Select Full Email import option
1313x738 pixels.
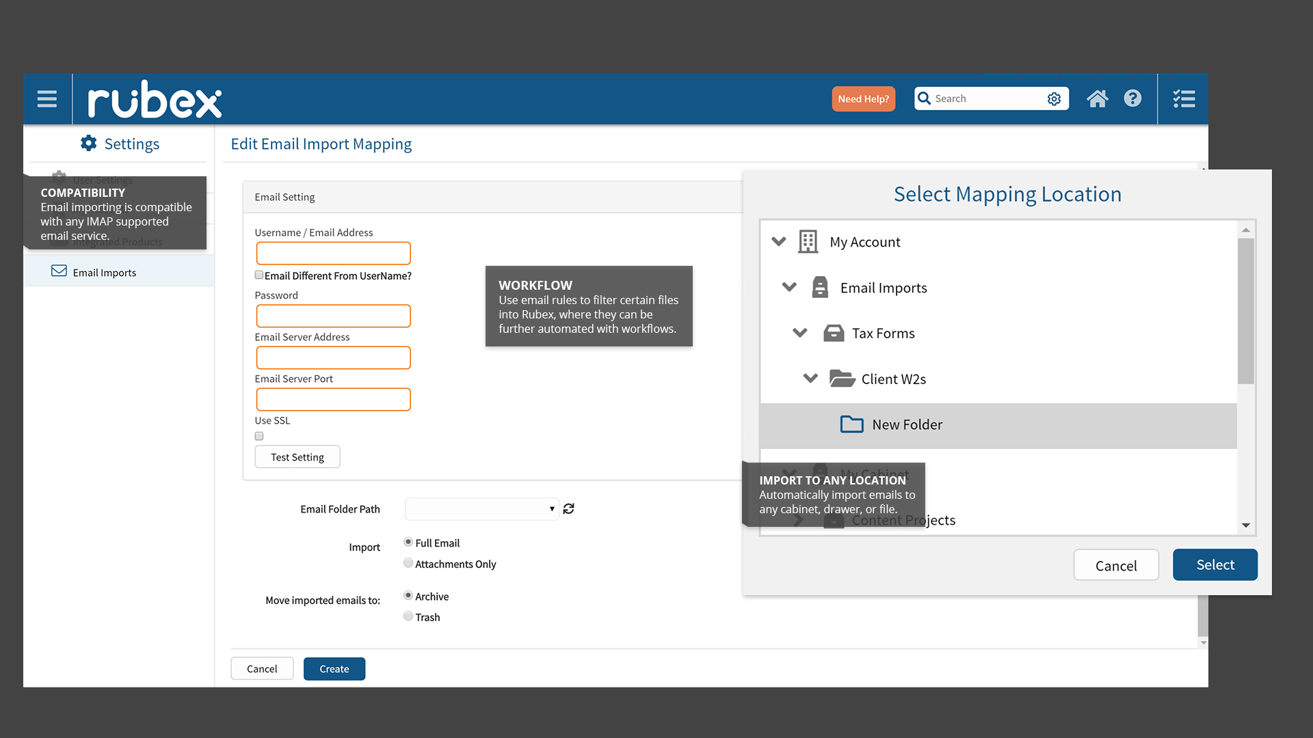point(408,542)
